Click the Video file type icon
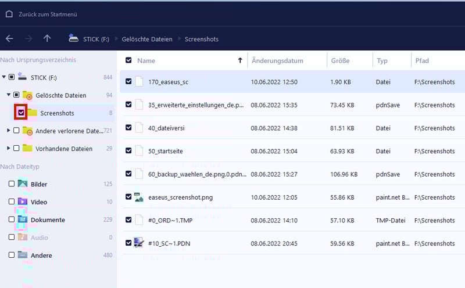465x288 pixels. tap(23, 202)
